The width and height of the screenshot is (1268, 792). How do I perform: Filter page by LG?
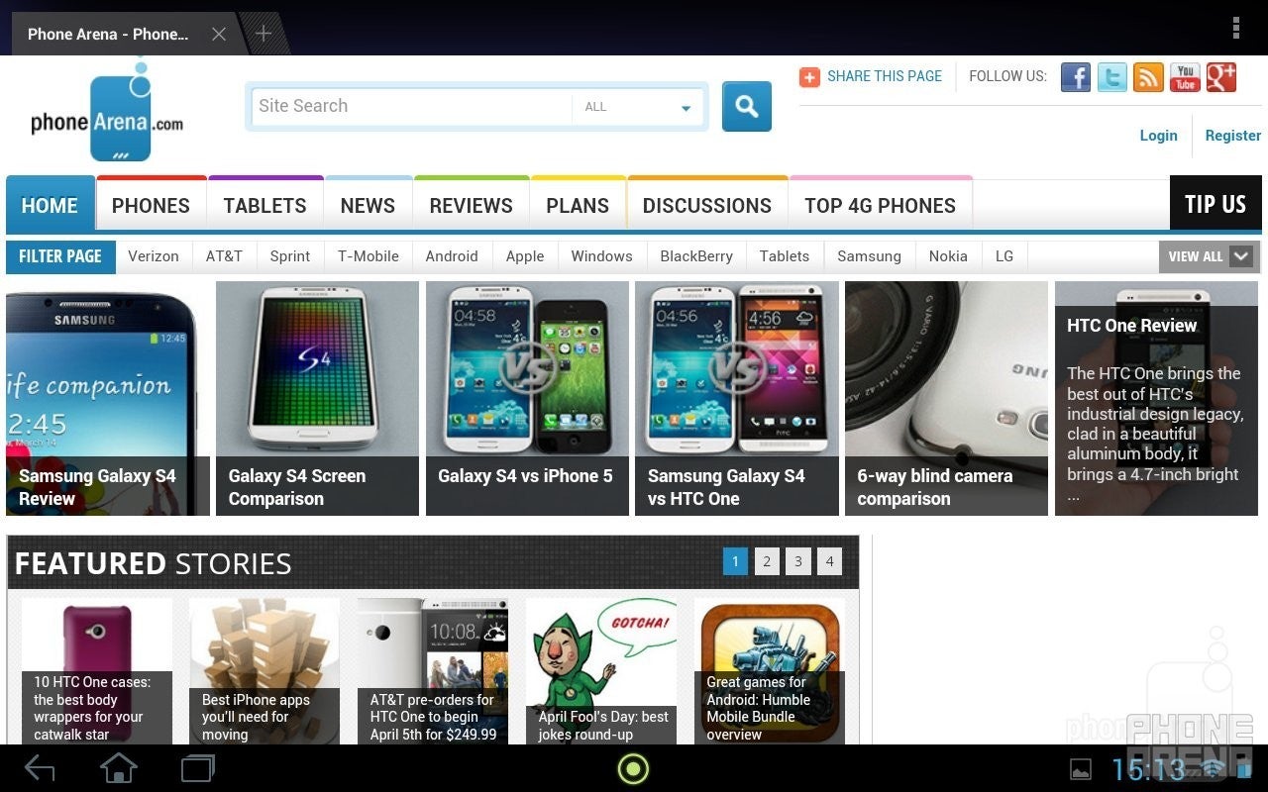coord(1004,256)
